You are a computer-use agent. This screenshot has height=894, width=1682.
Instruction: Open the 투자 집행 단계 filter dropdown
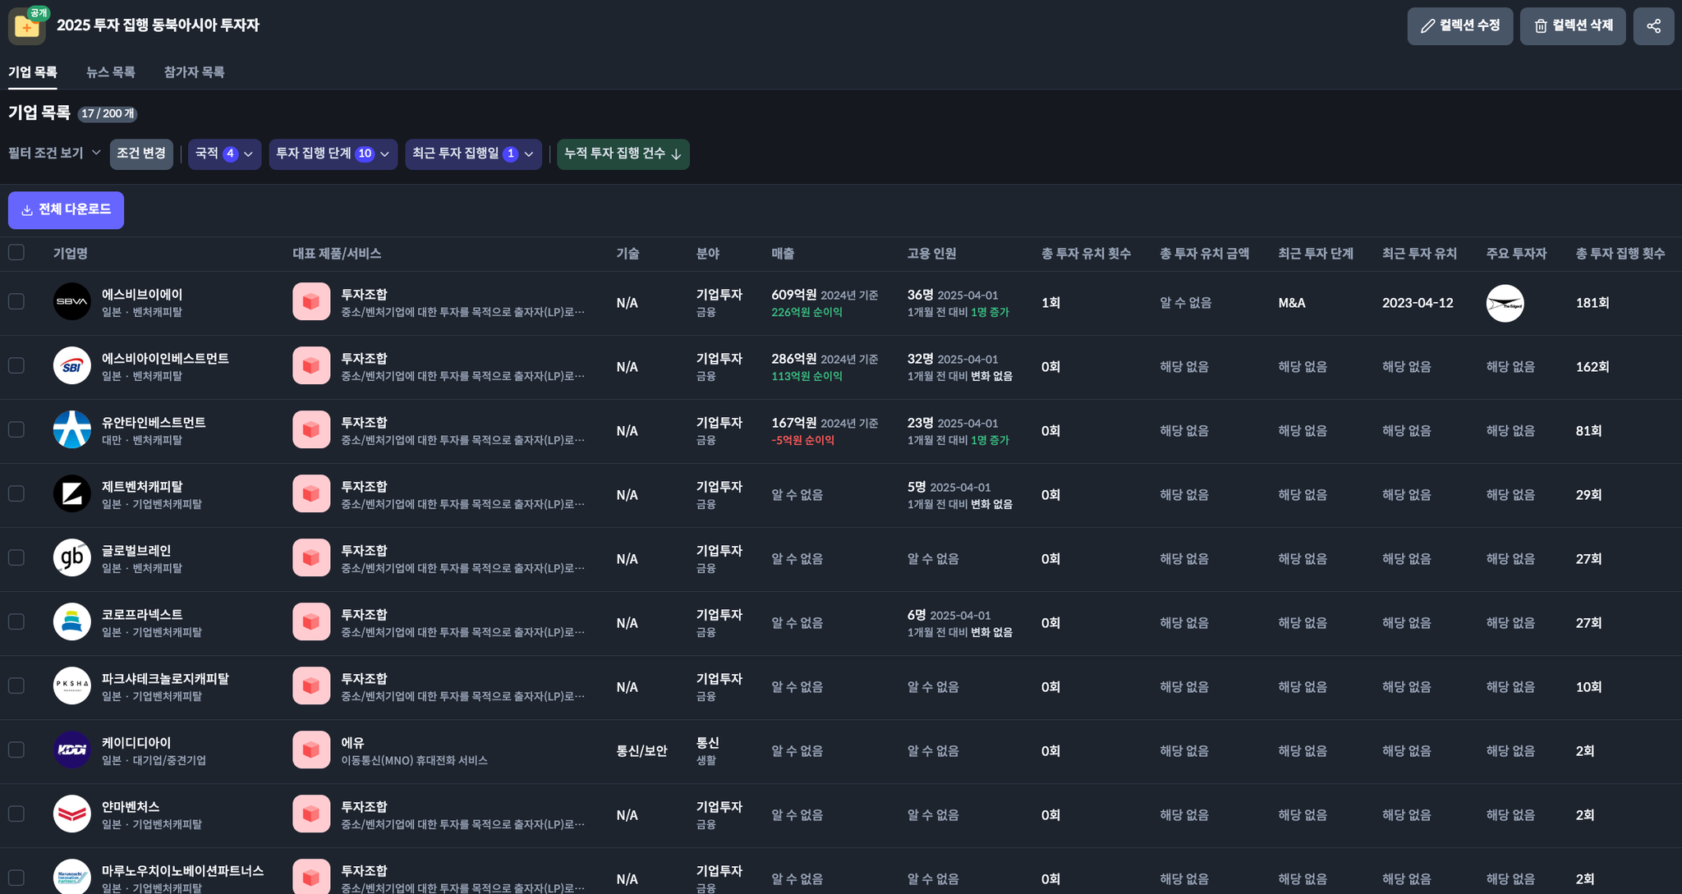pos(333,154)
